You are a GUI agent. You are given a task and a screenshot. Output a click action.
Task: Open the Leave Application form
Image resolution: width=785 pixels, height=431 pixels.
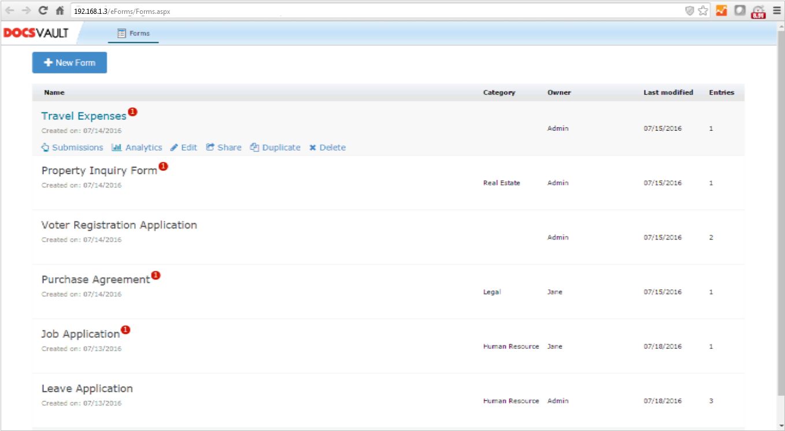87,388
